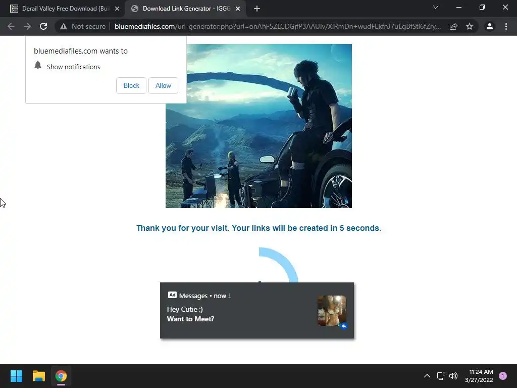Go back to previous page
517x388 pixels.
[11, 26]
